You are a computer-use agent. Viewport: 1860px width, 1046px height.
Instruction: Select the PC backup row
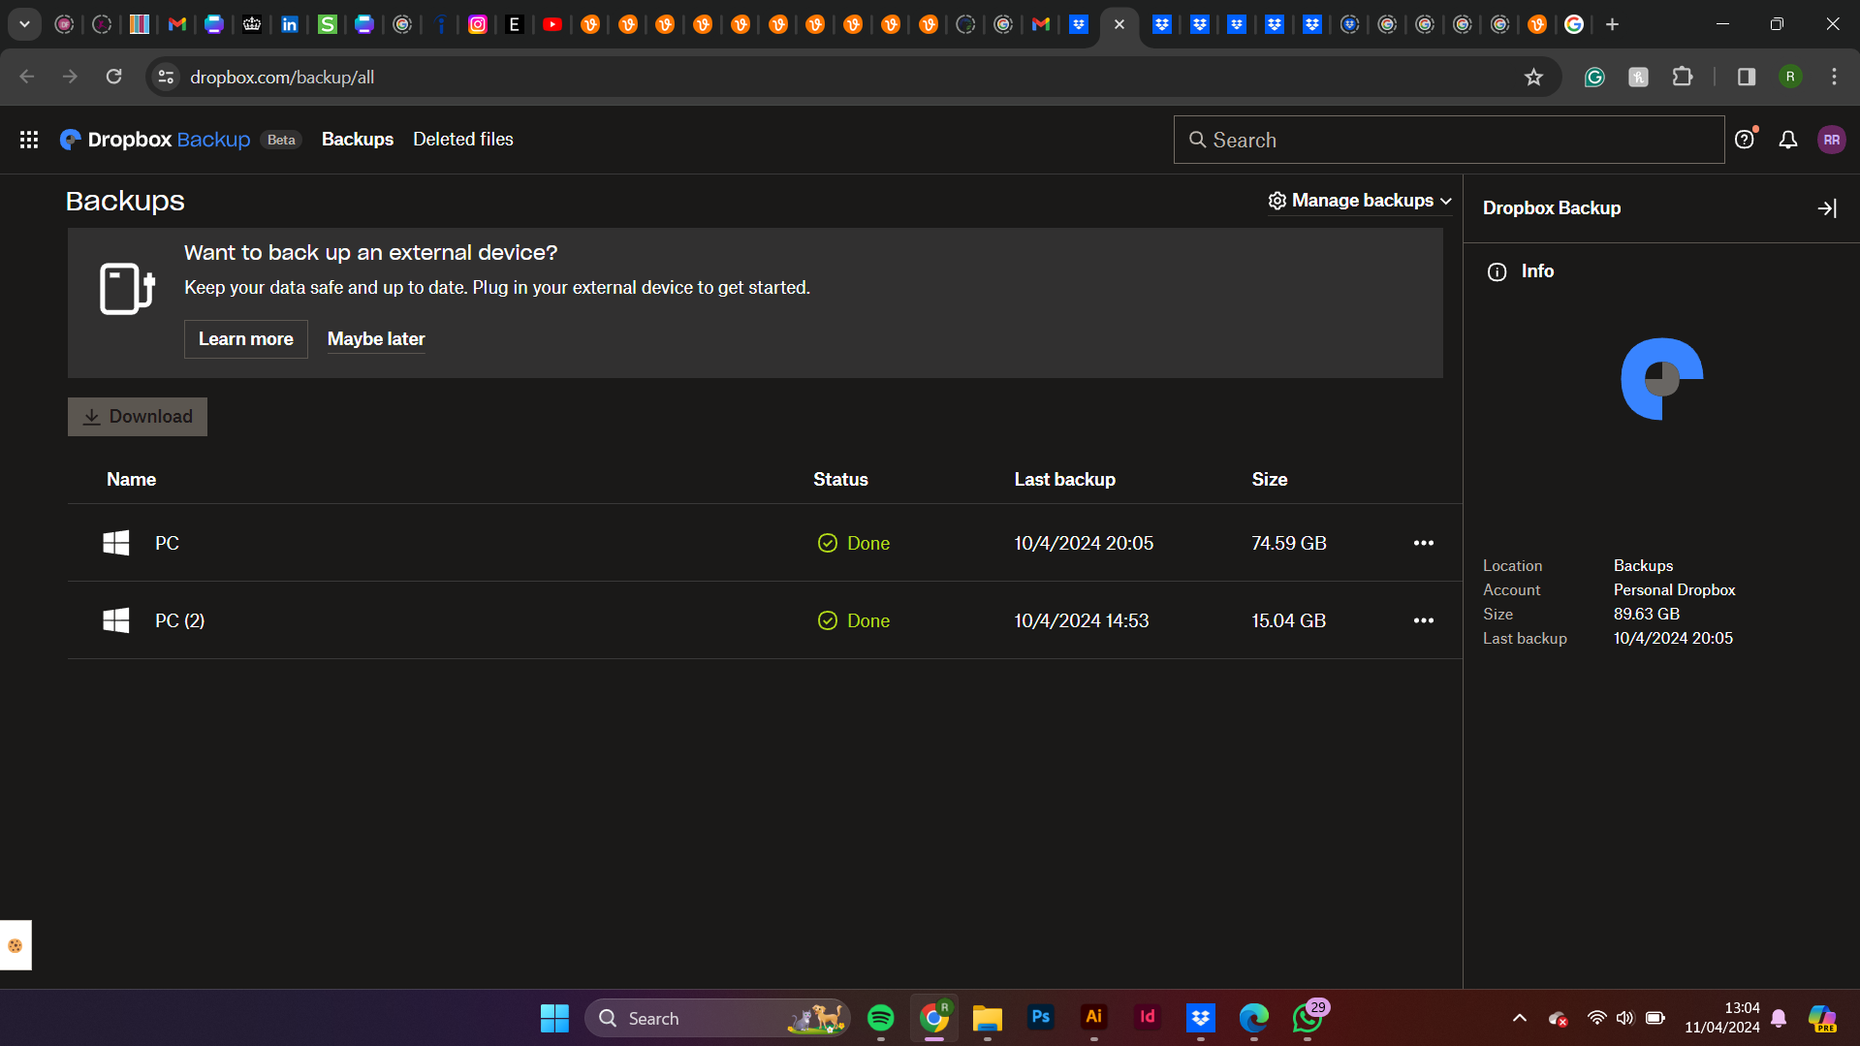click(x=765, y=543)
